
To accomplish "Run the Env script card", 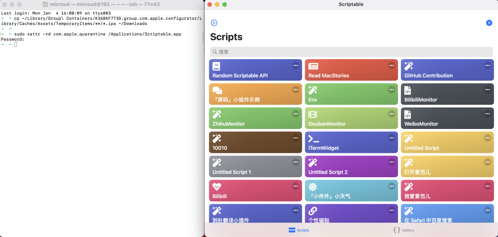I will 351,94.
